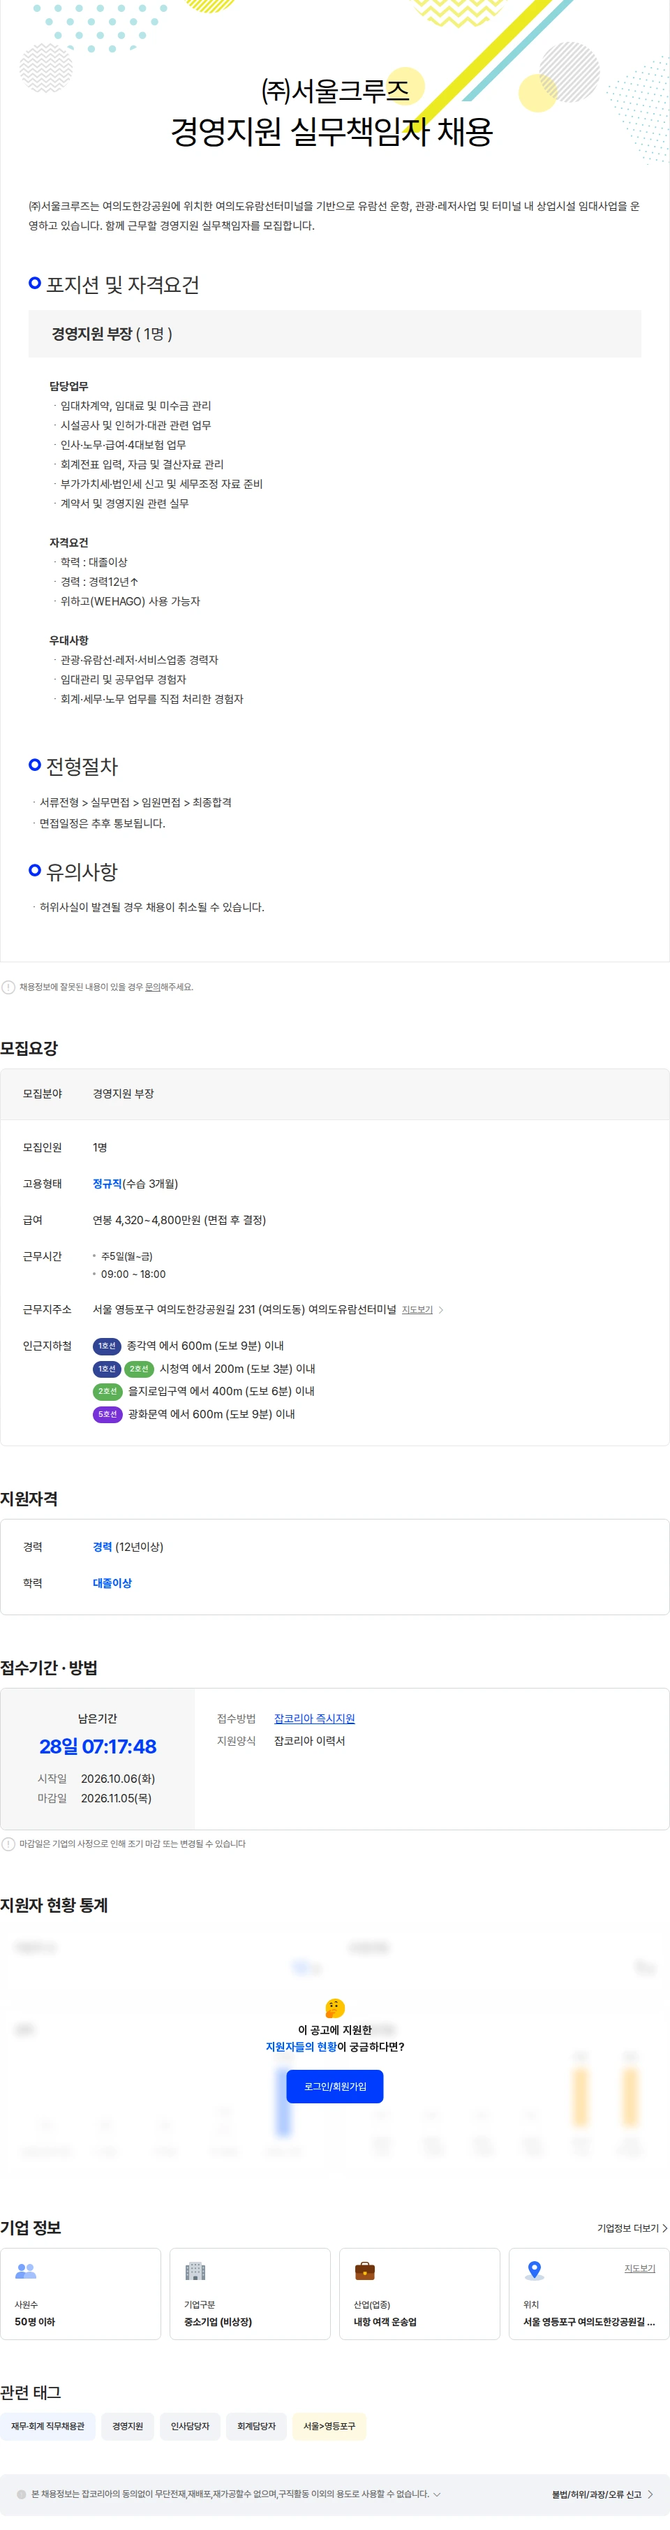670x2530 pixels.
Task: Click the 잡코리아 이력서 application form text
Action: (309, 1742)
